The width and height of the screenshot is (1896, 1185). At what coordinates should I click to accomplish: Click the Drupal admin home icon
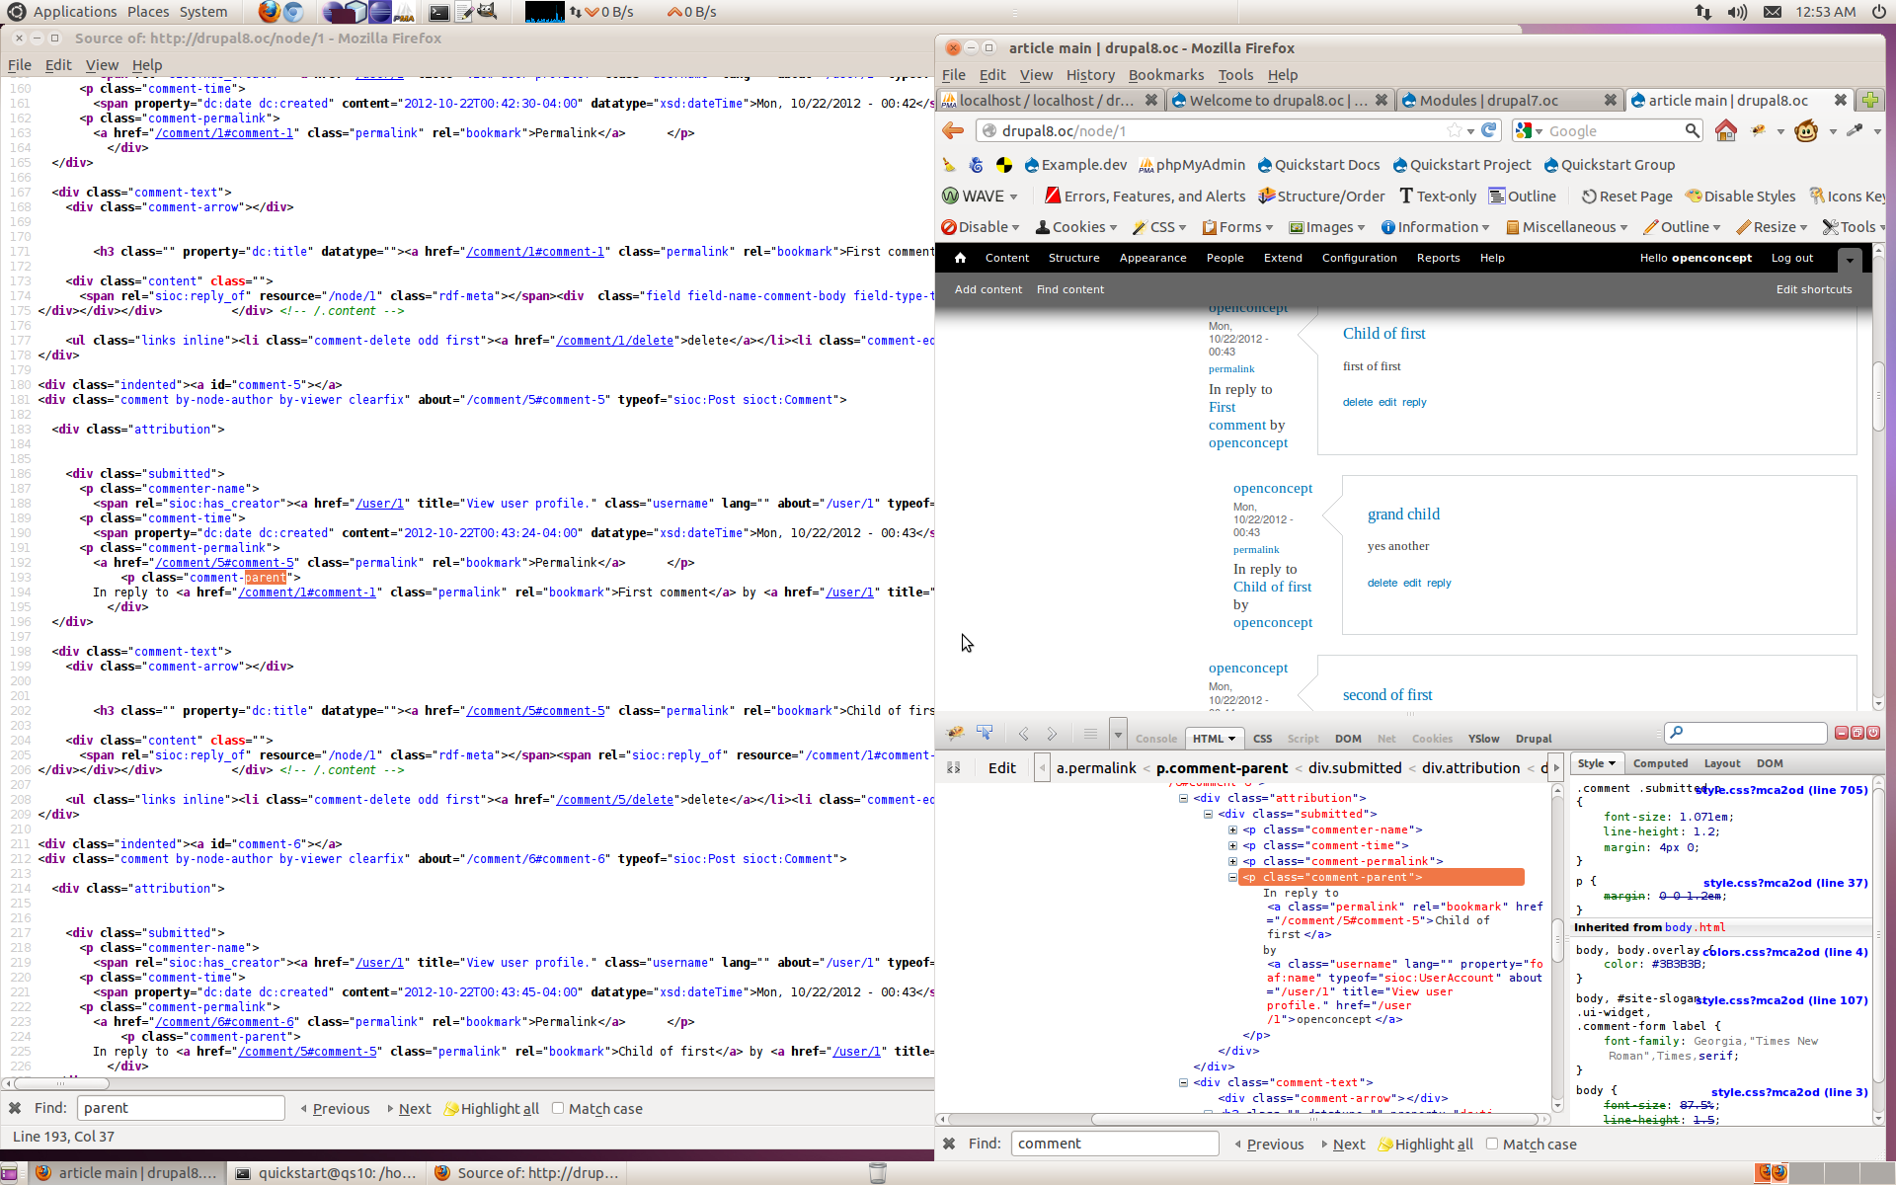coord(960,258)
